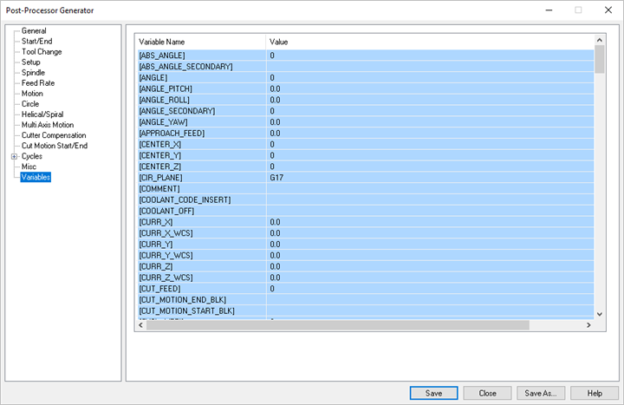This screenshot has width=624, height=405.
Task: Click the horizontal scrollbar thumb
Action: click(x=338, y=325)
